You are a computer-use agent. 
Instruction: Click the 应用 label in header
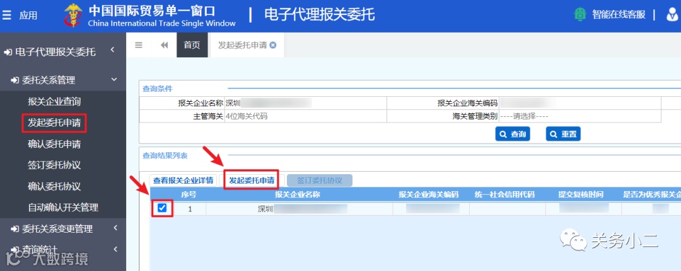[28, 16]
